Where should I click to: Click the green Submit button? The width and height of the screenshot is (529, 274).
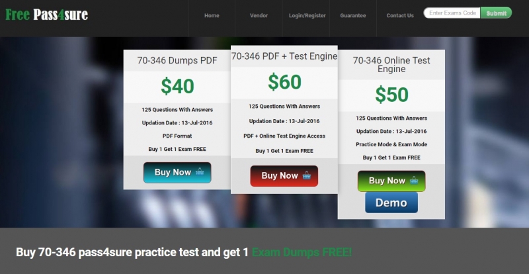497,13
